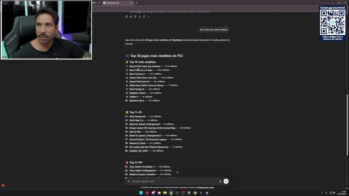This screenshot has height=196, width=349.
Task: Click the 'Top 21–30' heading
Action: [x=136, y=163]
